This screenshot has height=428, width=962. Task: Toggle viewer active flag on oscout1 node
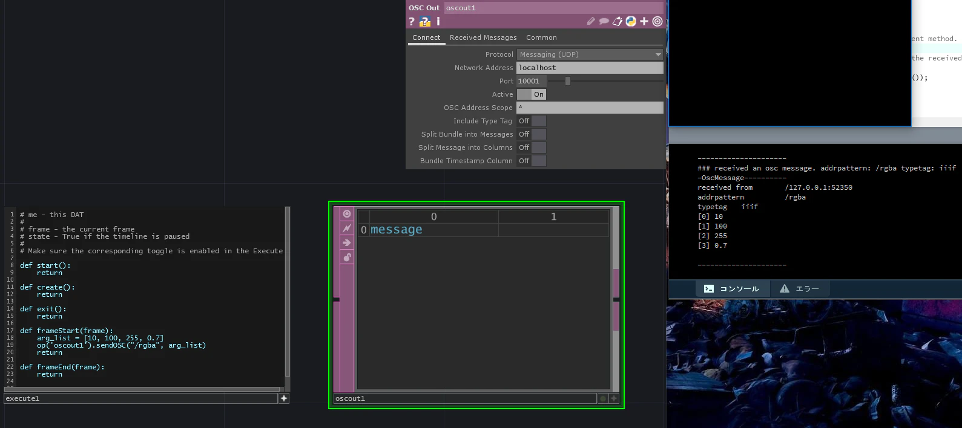click(347, 213)
